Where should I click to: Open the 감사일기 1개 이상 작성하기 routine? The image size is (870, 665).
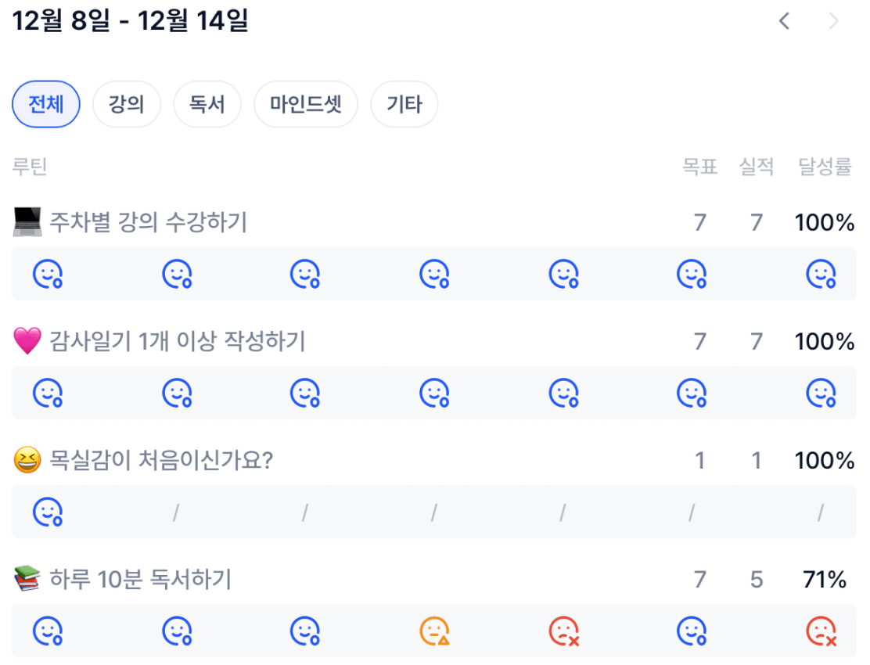177,342
